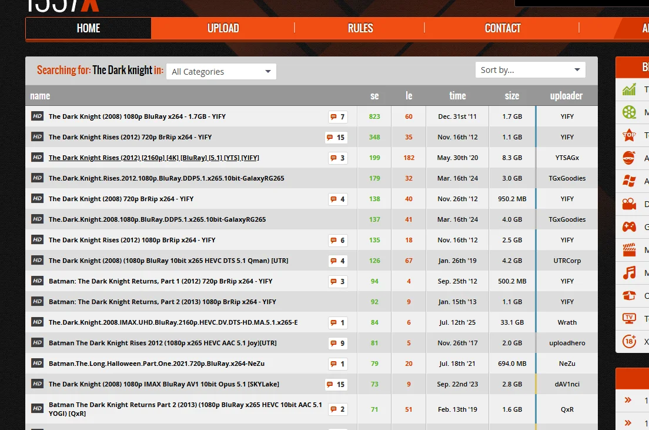Open The Dark Knight Rises 2160p 4K YTS torrent
Screen dimensions: 649x430
(x=154, y=158)
